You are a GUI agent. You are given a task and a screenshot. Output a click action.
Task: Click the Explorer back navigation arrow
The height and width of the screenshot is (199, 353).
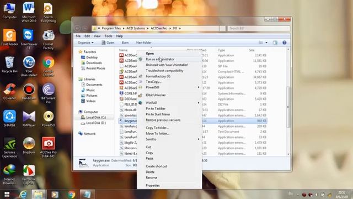(77, 28)
